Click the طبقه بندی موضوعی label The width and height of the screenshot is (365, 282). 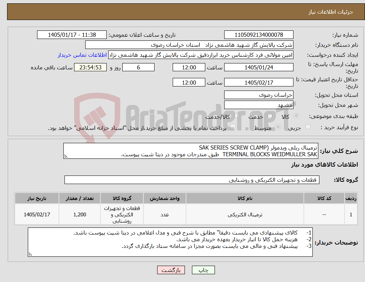click(334, 116)
